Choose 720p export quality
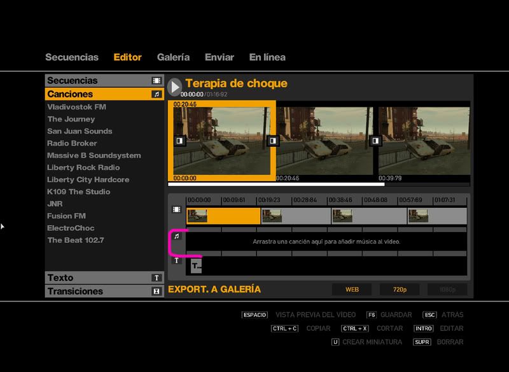The width and height of the screenshot is (509, 372). 400,289
